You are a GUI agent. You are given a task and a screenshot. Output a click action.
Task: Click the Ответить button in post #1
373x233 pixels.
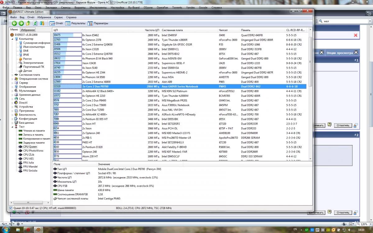tap(343, 126)
